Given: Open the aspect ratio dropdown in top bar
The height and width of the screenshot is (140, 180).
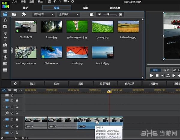Looking at the screenshot, I should click(66, 1).
